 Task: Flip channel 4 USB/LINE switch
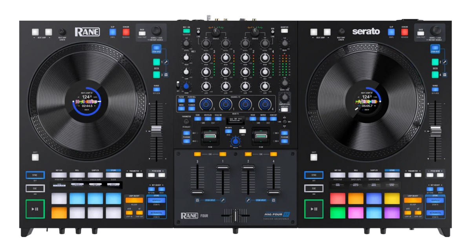(272, 31)
